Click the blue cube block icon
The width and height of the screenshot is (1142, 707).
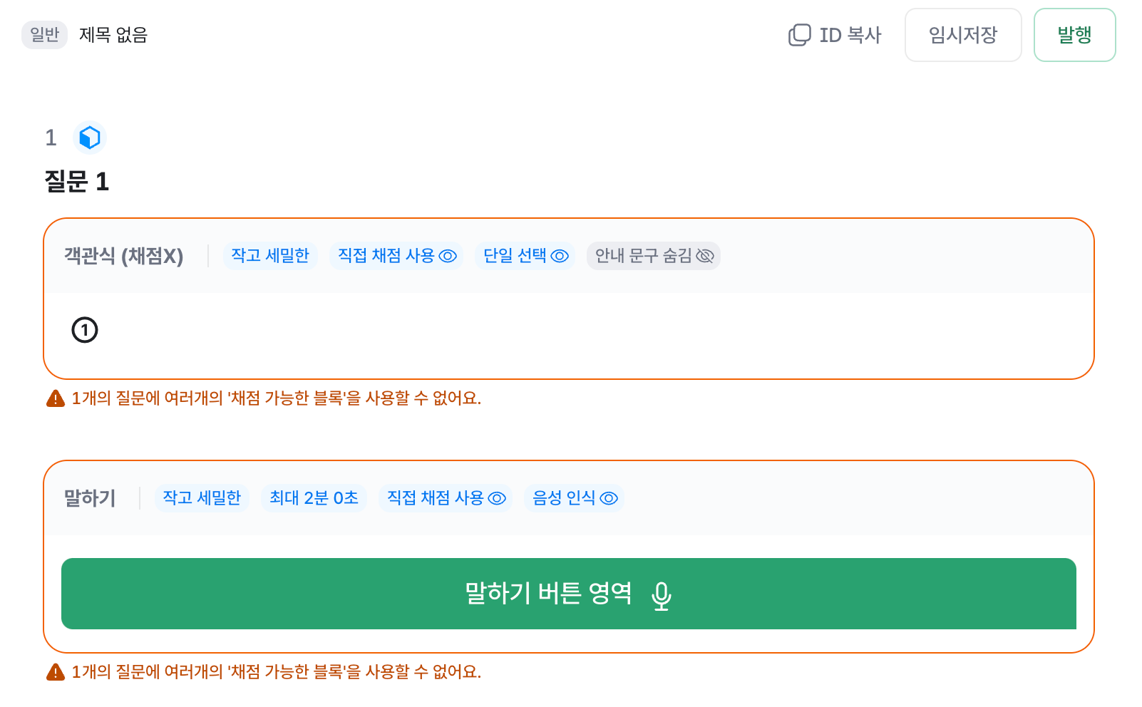90,138
